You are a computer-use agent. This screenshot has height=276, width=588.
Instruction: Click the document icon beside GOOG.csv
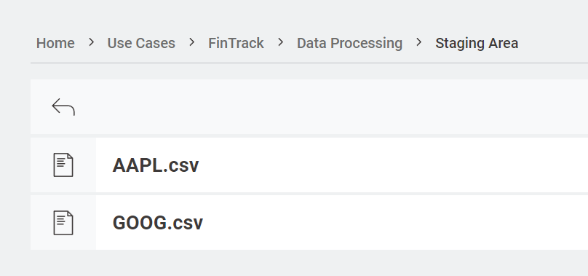pyautogui.click(x=63, y=223)
